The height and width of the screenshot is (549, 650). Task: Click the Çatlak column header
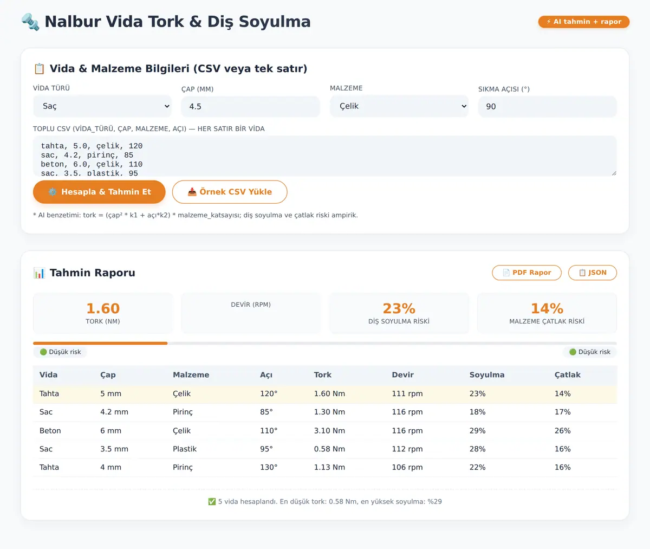pos(567,375)
